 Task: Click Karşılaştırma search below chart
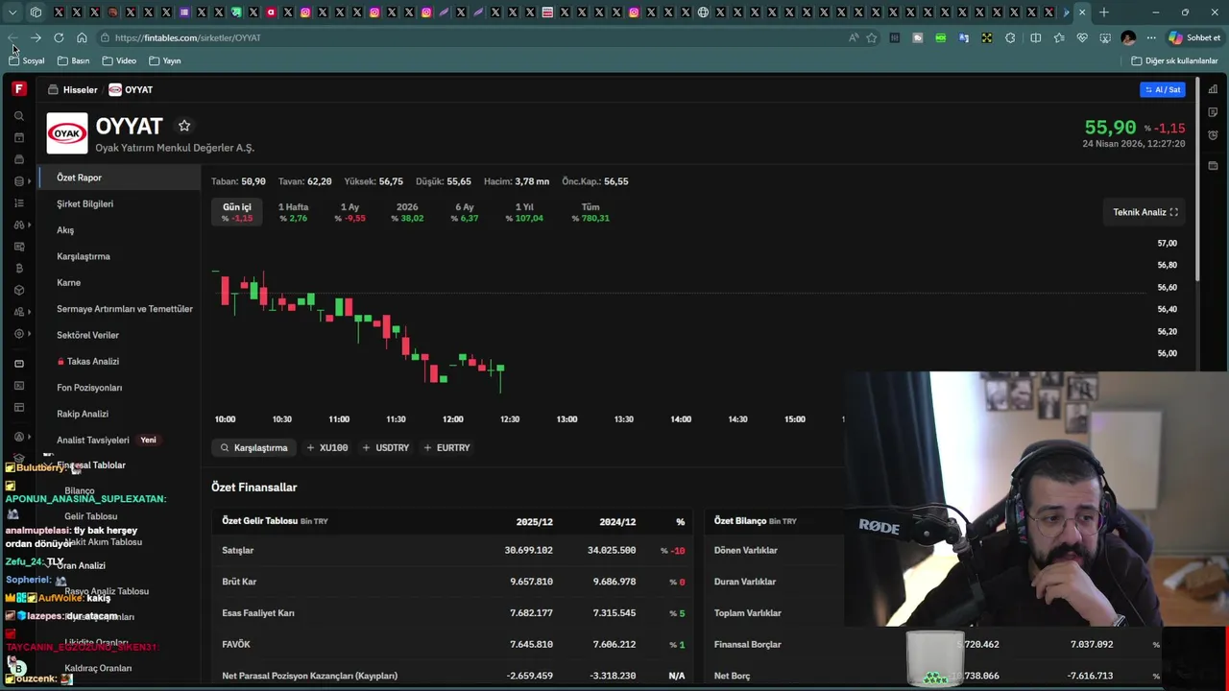pyautogui.click(x=253, y=447)
